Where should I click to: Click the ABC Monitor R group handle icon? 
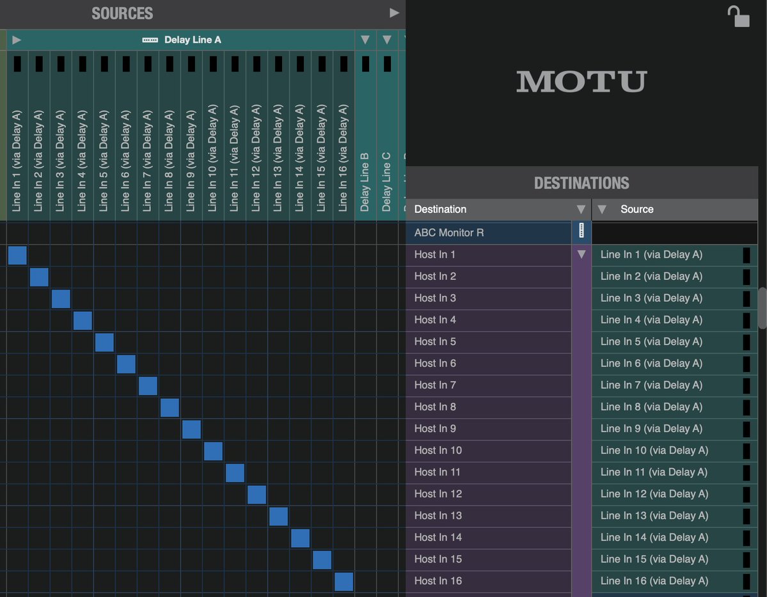click(x=581, y=230)
